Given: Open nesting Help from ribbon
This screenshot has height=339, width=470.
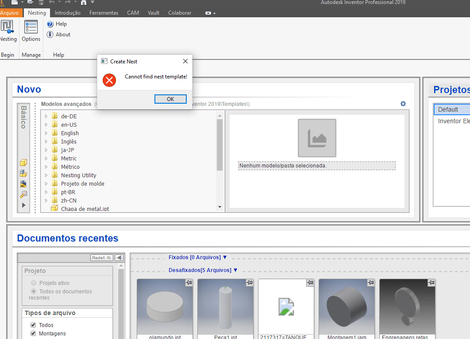Looking at the screenshot, I should point(57,24).
